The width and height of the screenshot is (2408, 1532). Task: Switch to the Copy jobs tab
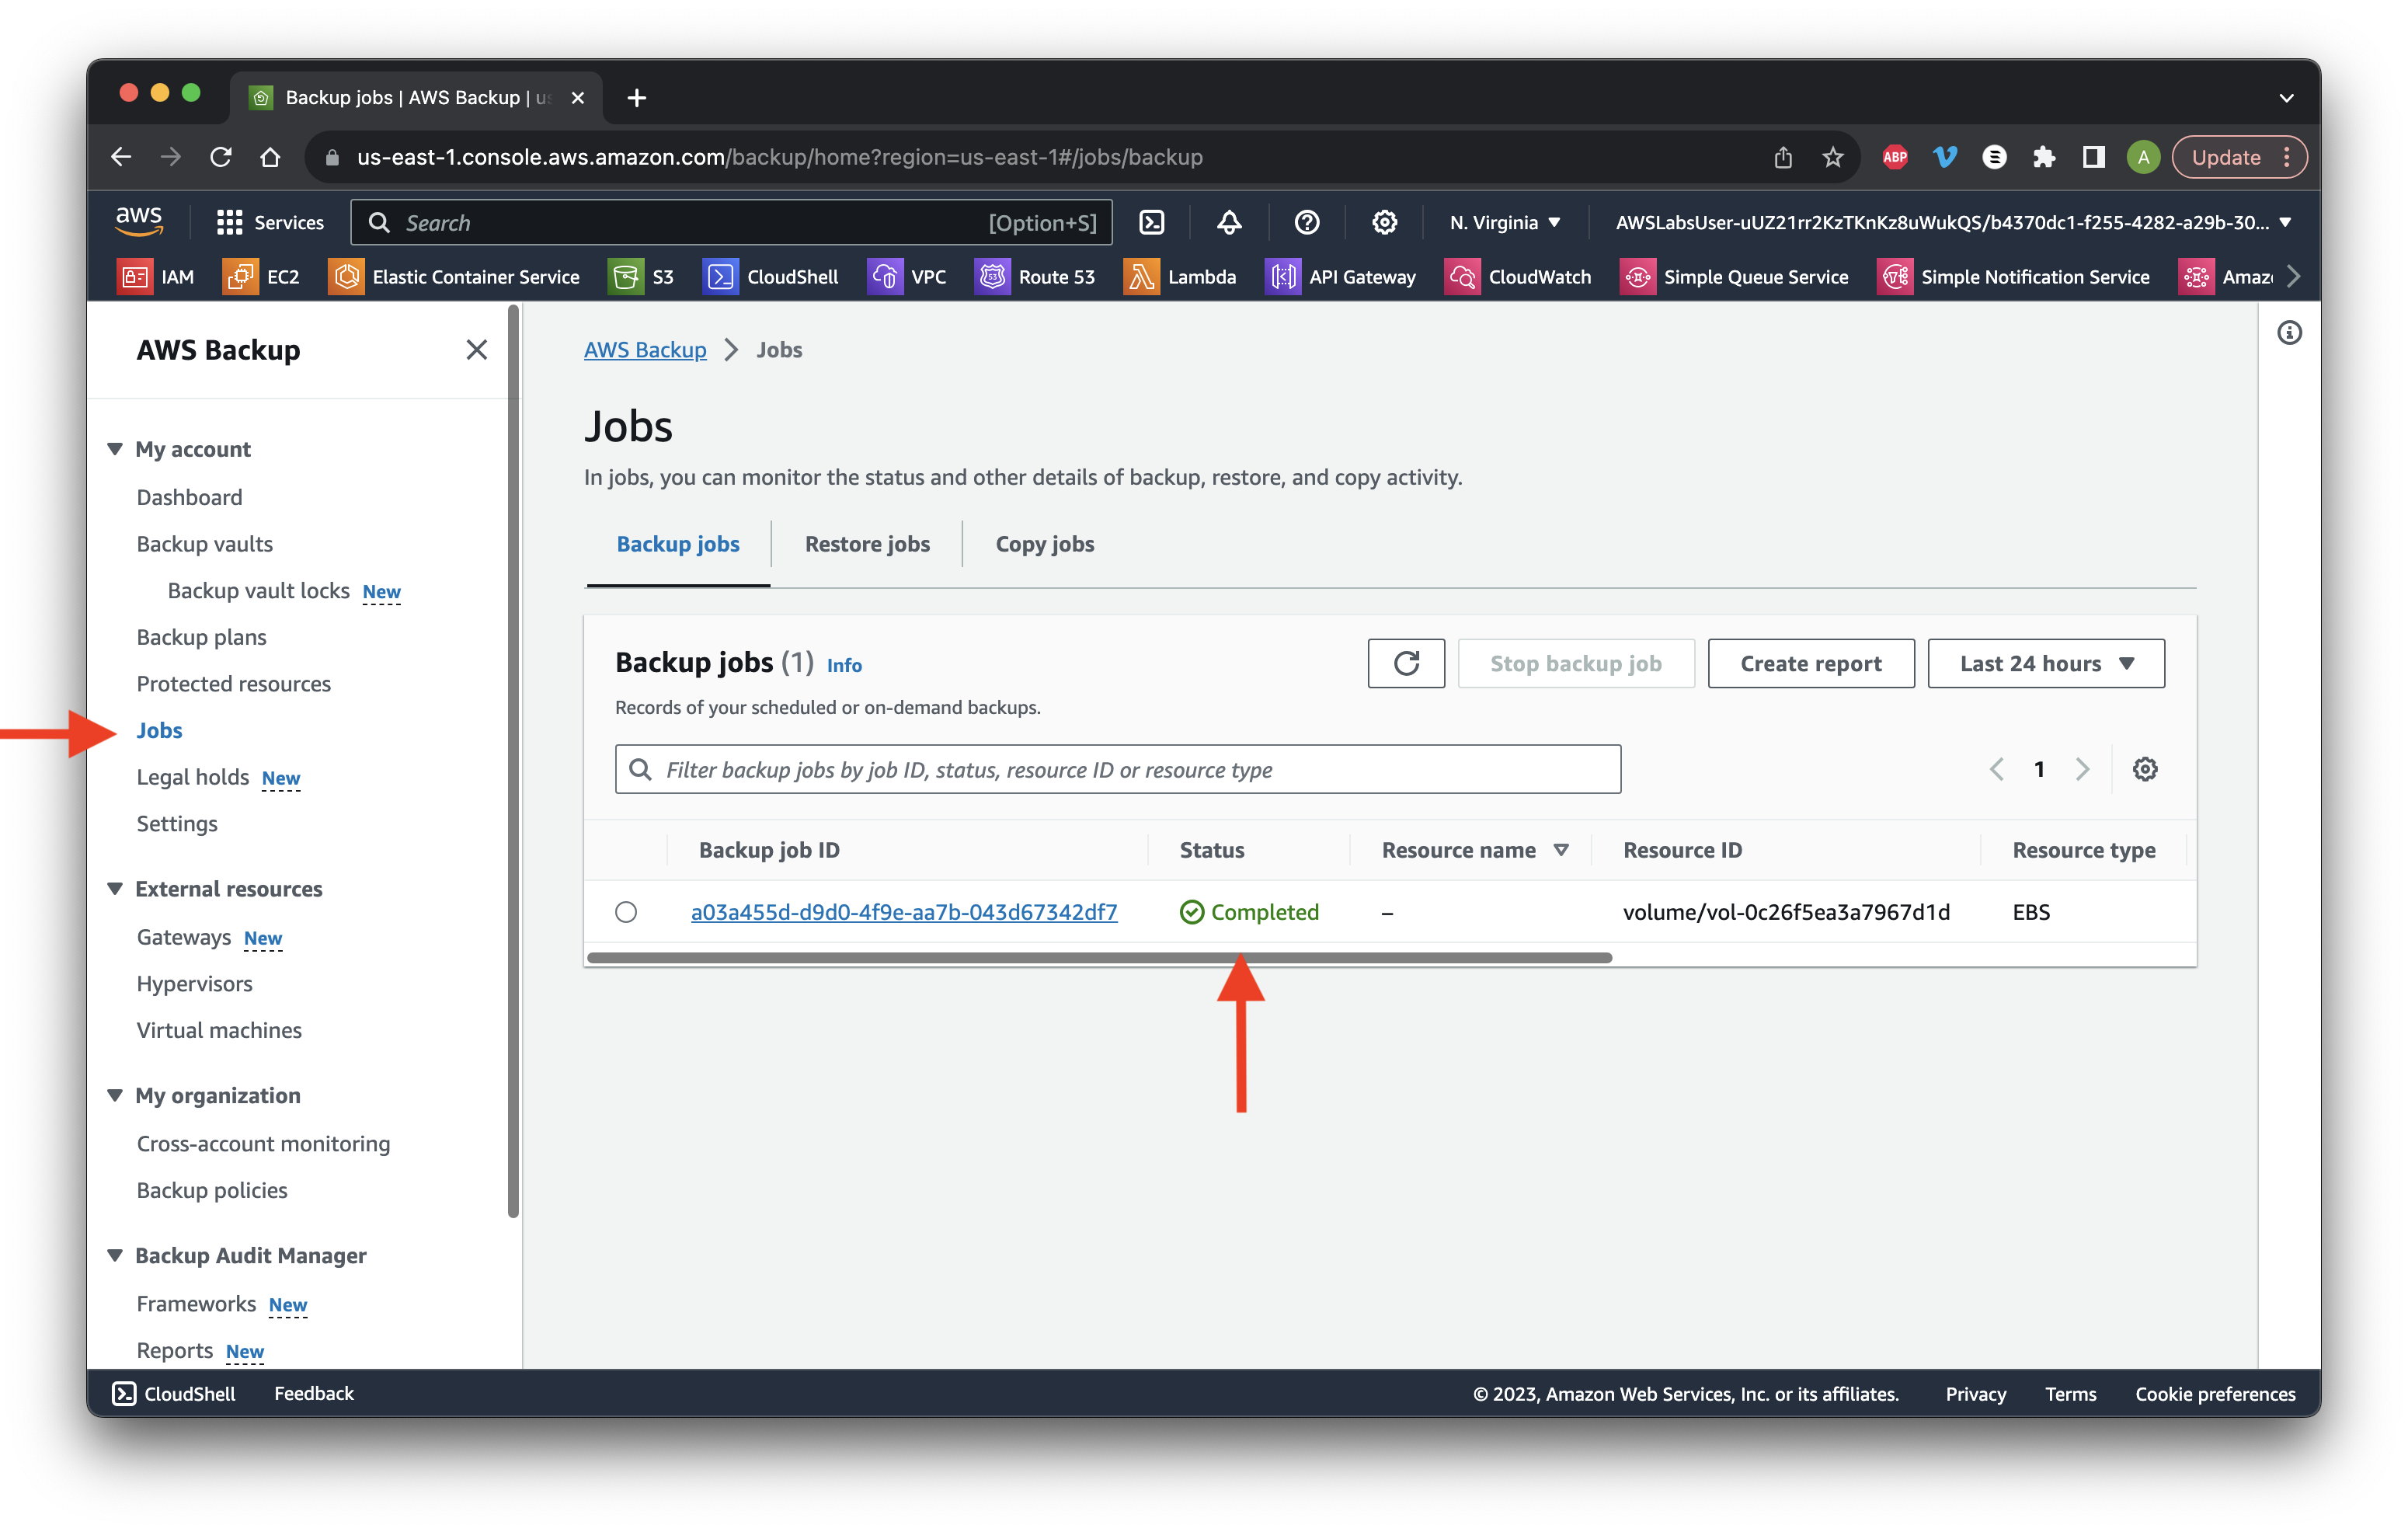(1044, 544)
